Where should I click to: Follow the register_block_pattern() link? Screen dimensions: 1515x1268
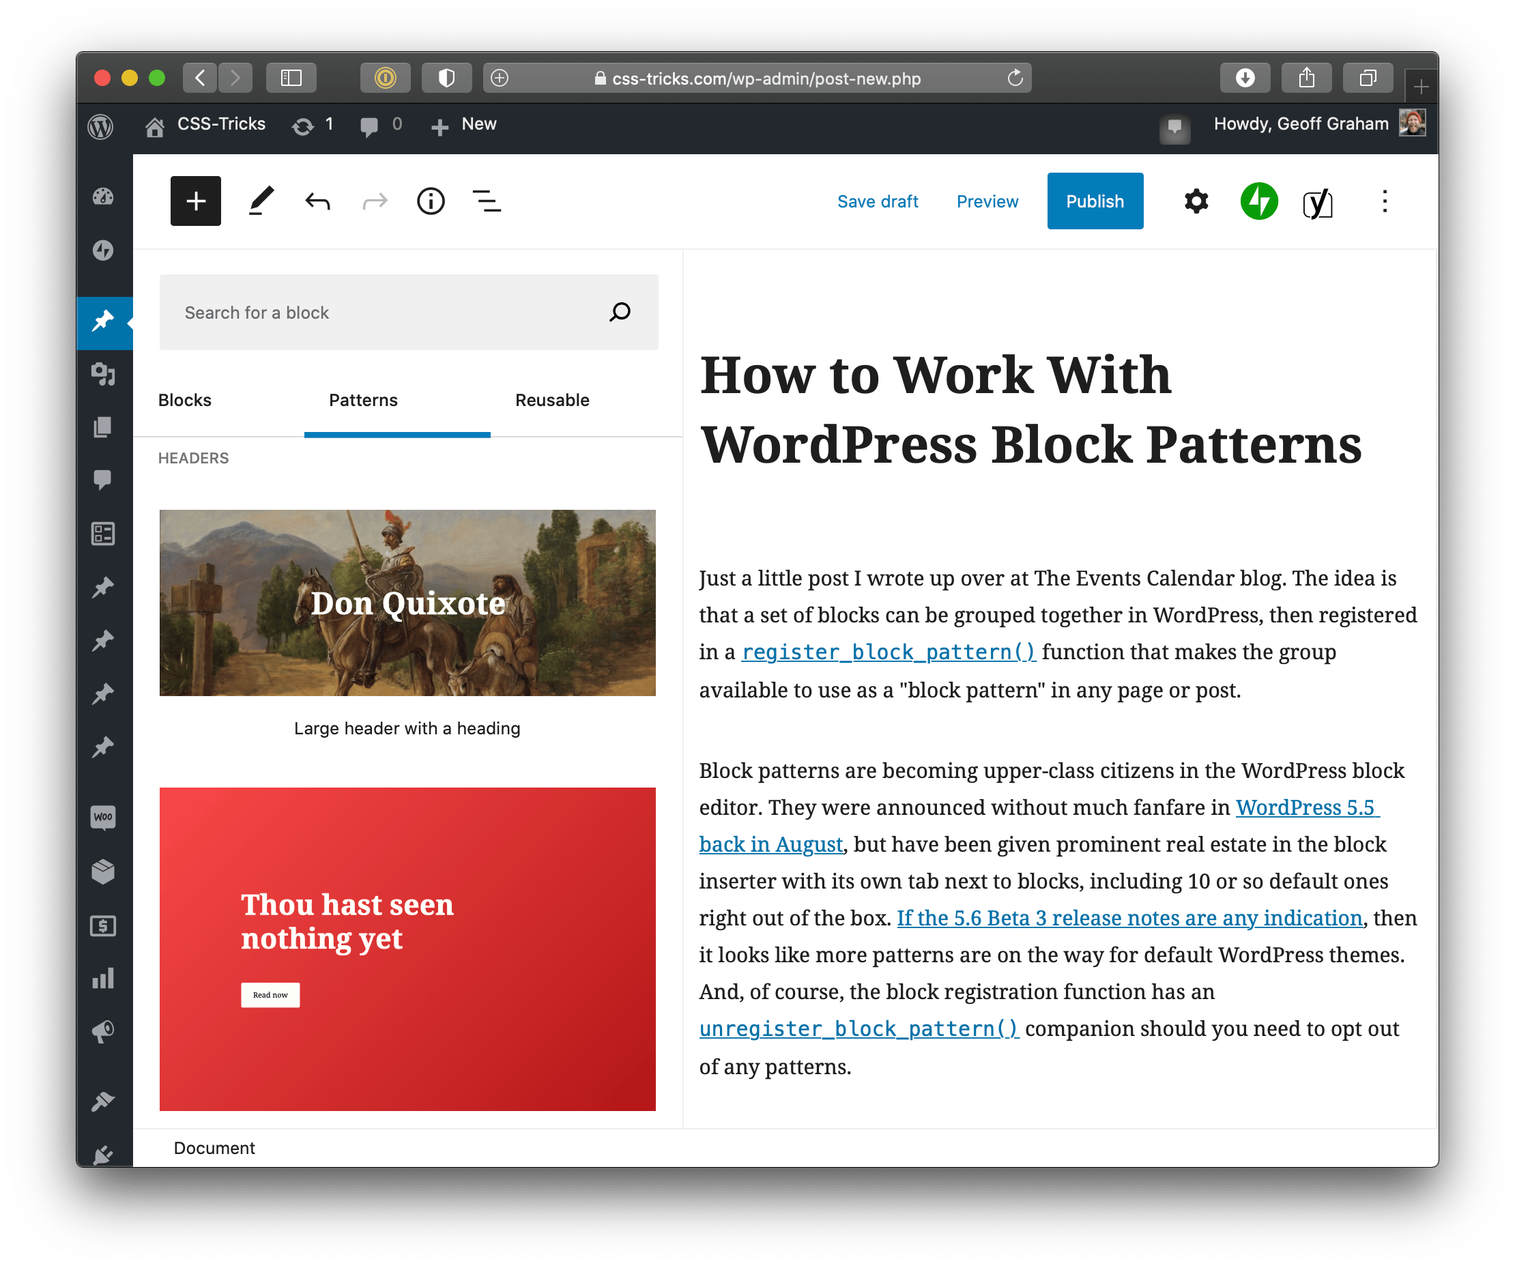click(x=889, y=652)
